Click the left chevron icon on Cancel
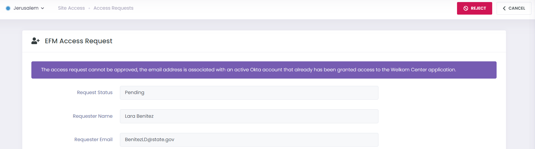The image size is (535, 149). (x=504, y=8)
